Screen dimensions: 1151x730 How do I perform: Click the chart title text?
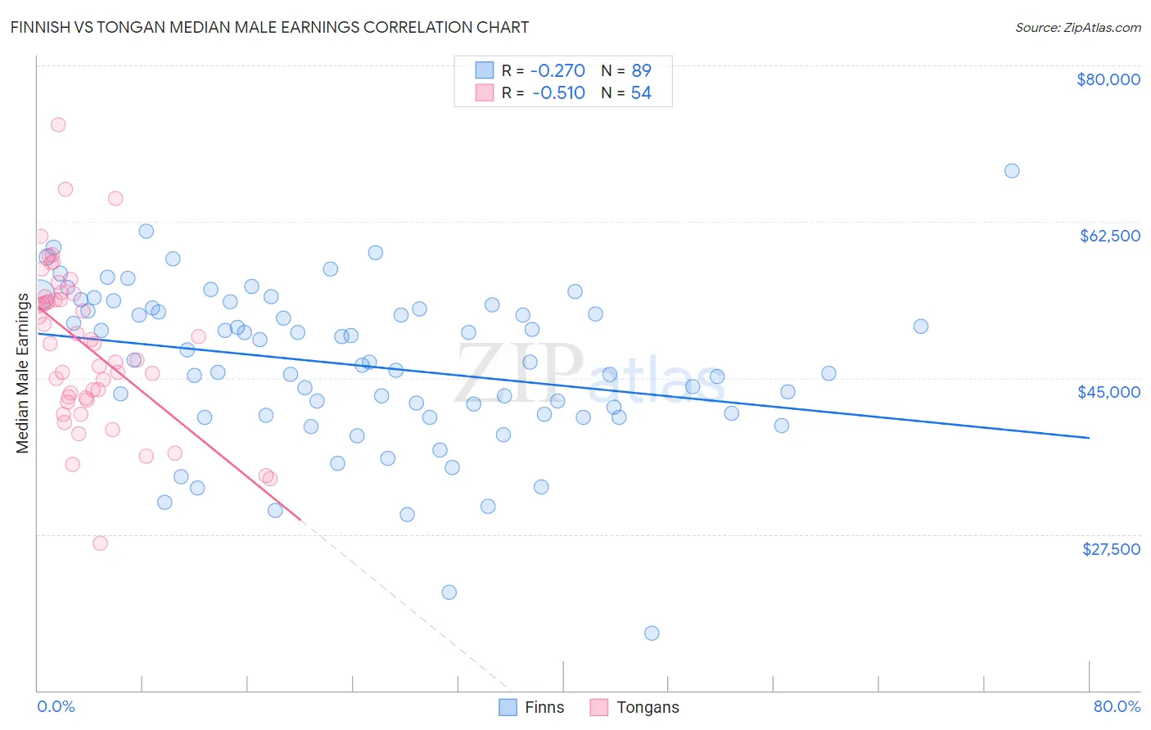269,28
